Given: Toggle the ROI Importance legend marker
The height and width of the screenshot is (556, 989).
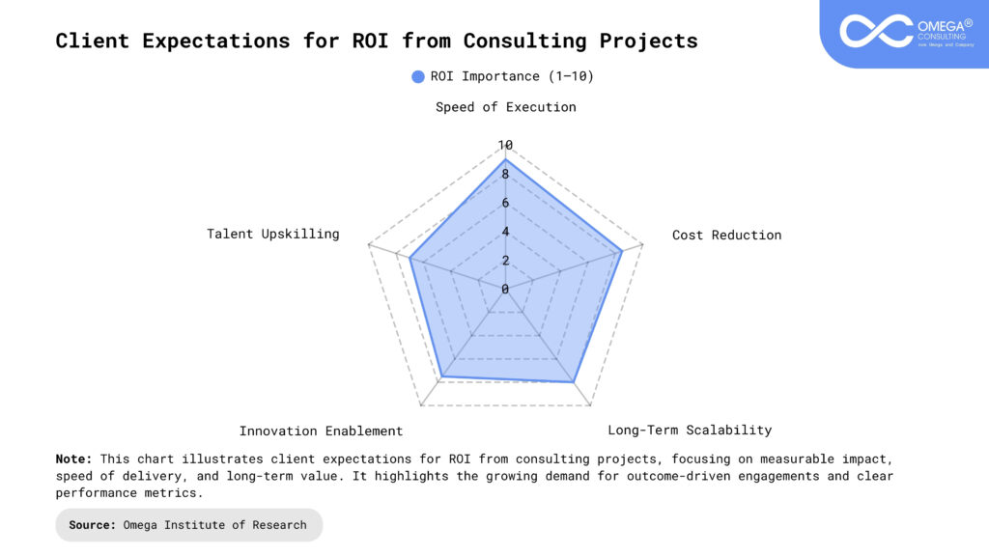Looking at the screenshot, I should (x=418, y=76).
